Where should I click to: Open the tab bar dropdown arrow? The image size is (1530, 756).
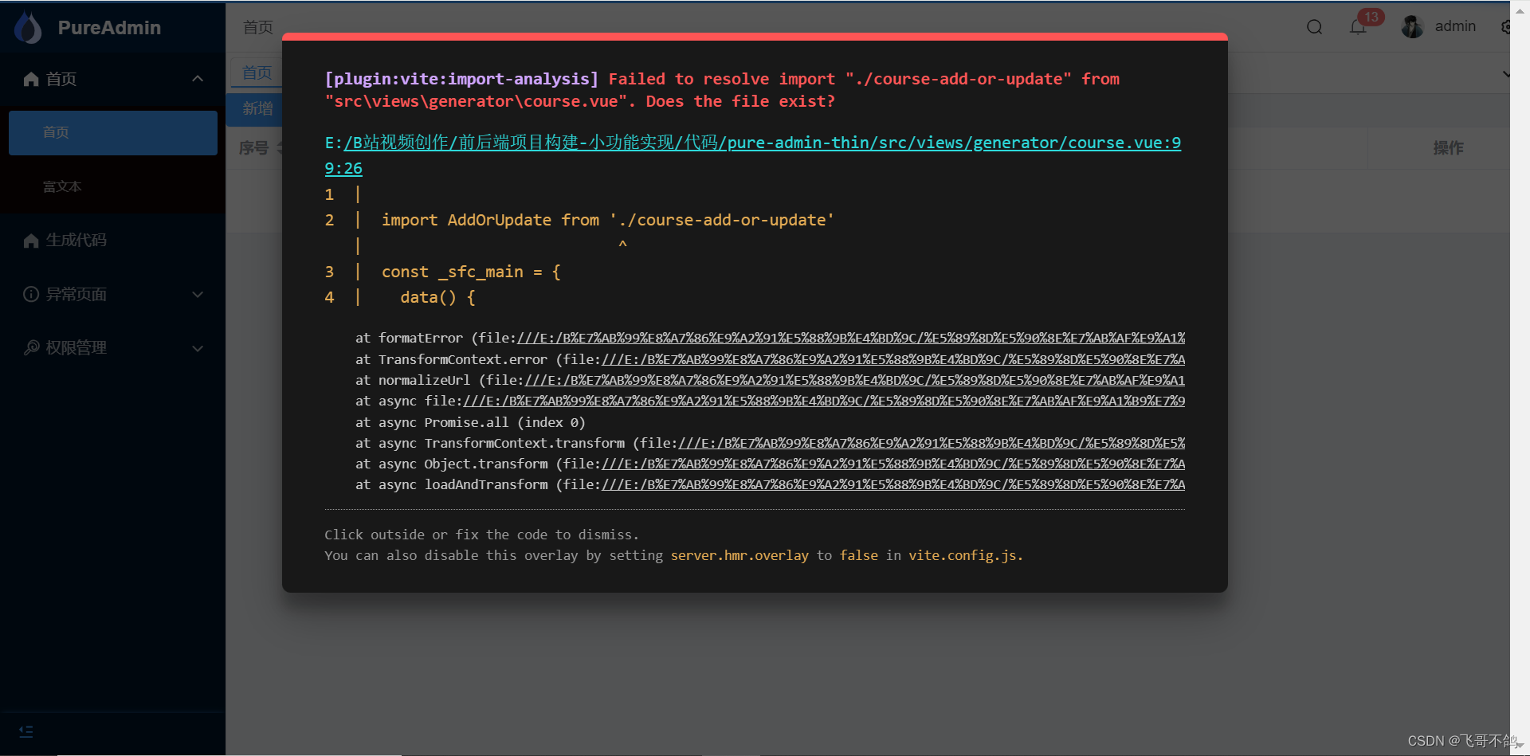(1505, 74)
